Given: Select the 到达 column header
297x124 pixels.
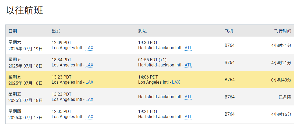Looking at the screenshot, I should [142, 31].
